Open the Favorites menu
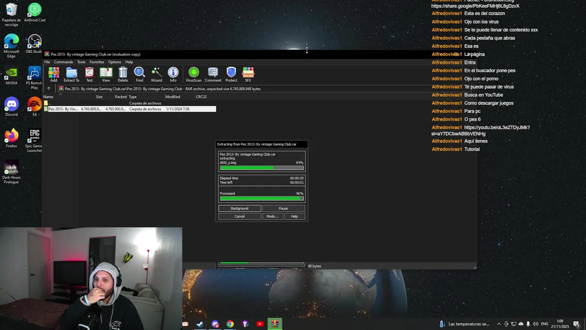Viewport: 586px width, 330px height. (97, 62)
